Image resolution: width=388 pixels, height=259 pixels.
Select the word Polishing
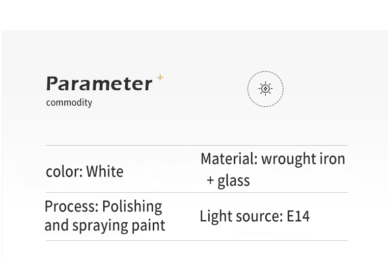click(132, 207)
